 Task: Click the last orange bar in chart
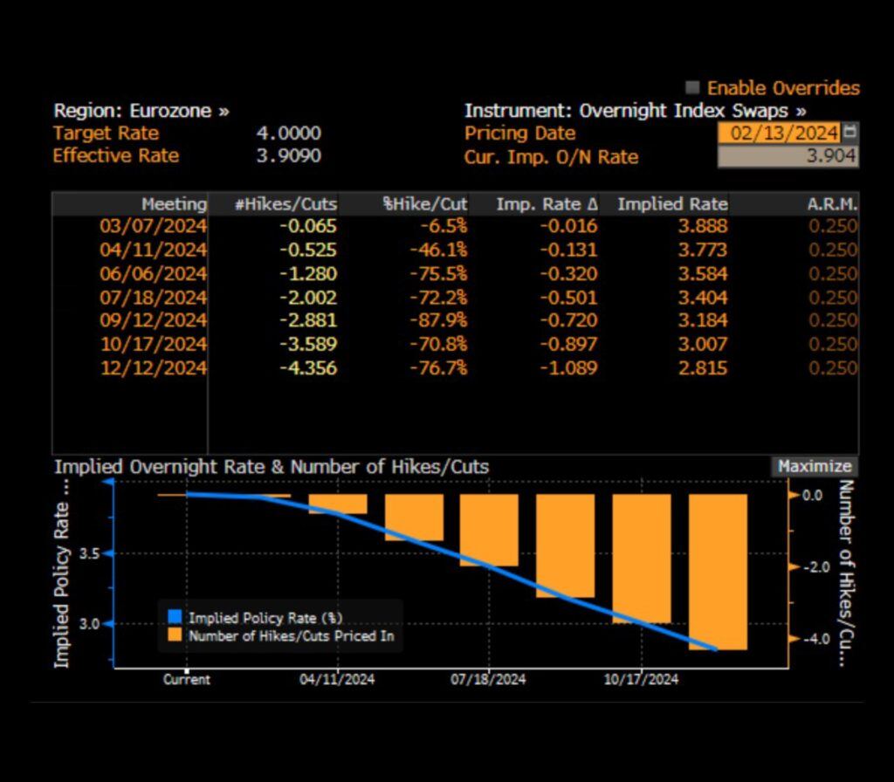717,572
